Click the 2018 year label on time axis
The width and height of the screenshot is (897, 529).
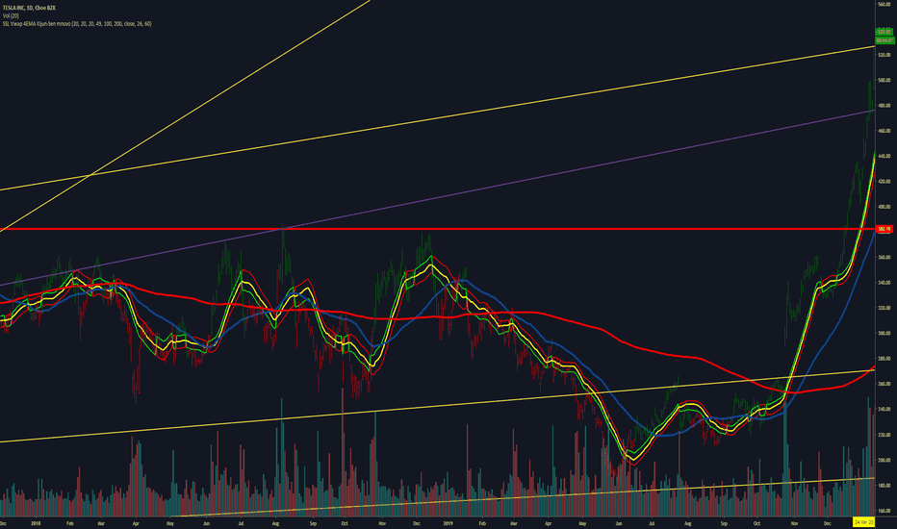[x=36, y=523]
